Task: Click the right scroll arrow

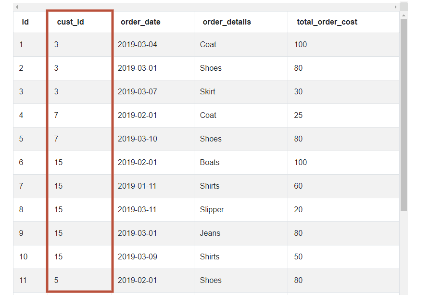Action: coord(396,7)
